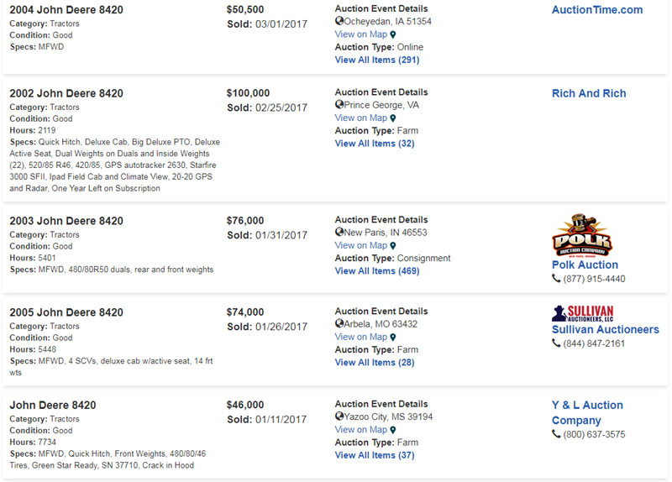
Task: Click the Polk Auction Company logo
Action: coord(581,236)
